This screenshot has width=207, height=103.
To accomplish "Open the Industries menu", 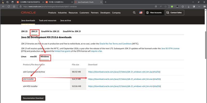I will (x=62, y=13).
